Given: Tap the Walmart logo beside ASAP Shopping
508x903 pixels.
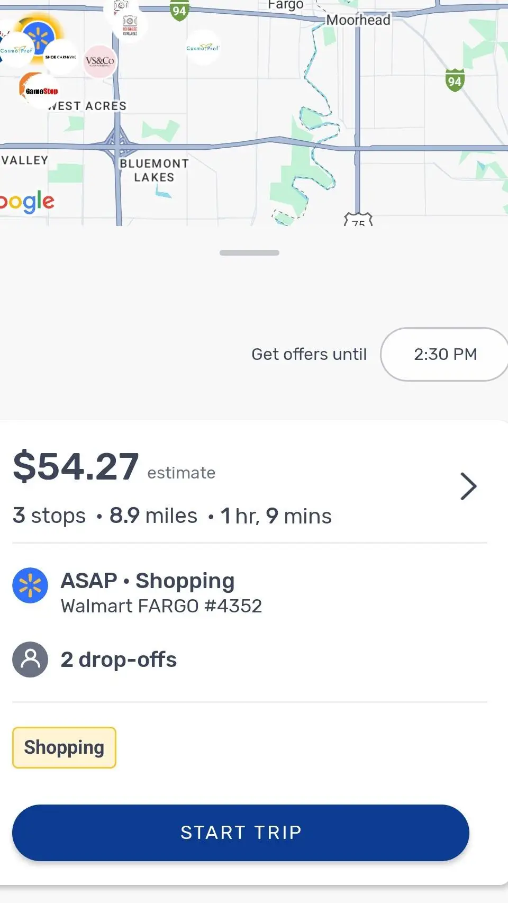Looking at the screenshot, I should 30,586.
